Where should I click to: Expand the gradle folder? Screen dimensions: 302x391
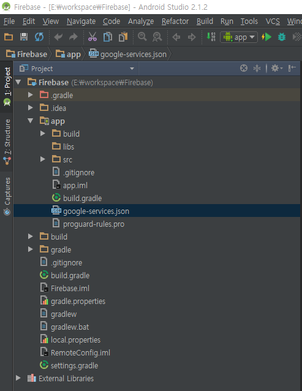coord(31,249)
